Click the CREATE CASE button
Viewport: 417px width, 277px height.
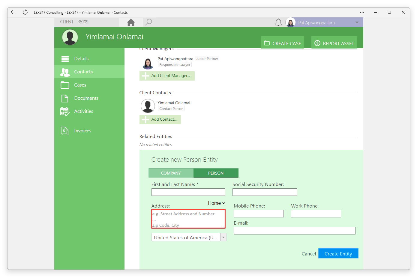pos(283,43)
